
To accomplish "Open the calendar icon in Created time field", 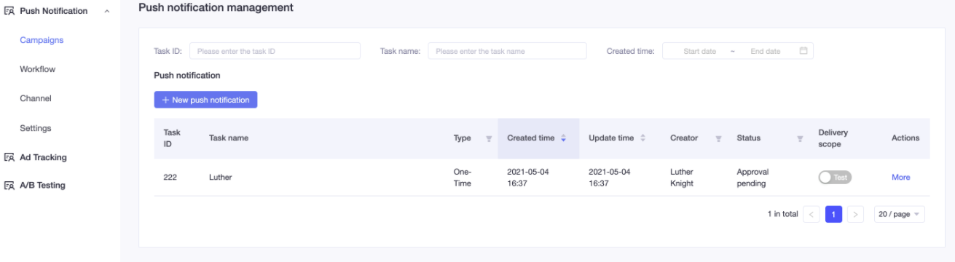I will (803, 51).
